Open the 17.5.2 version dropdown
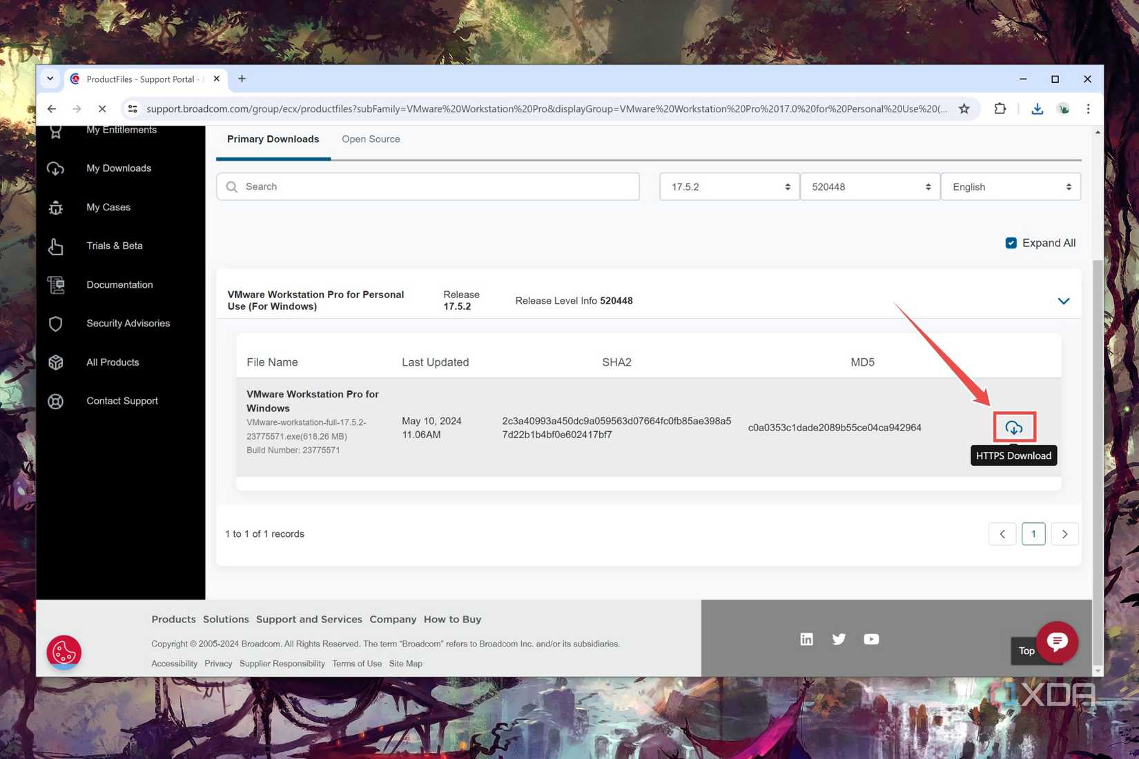 (729, 187)
